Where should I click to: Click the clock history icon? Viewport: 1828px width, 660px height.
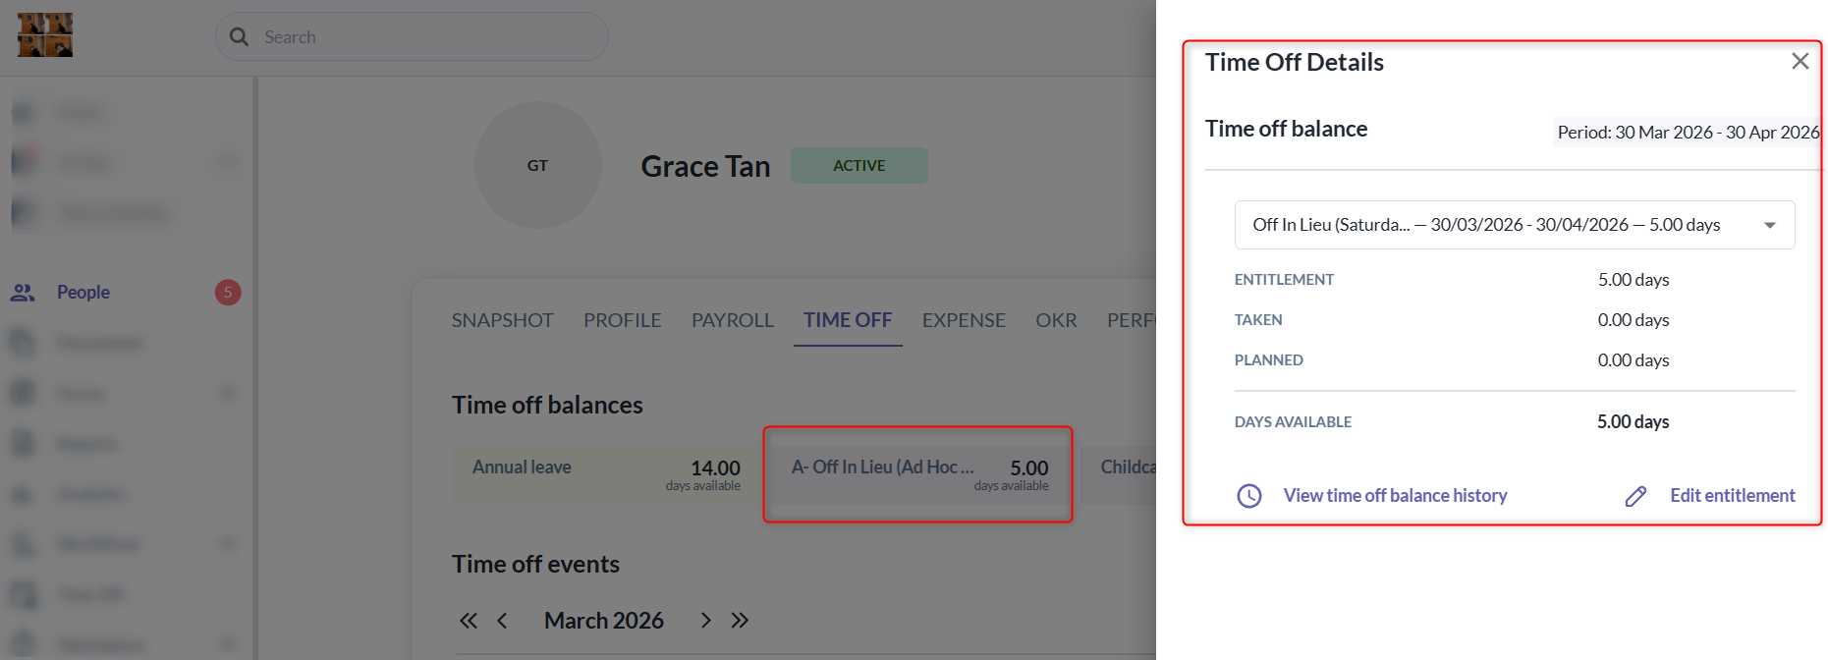pyautogui.click(x=1248, y=496)
